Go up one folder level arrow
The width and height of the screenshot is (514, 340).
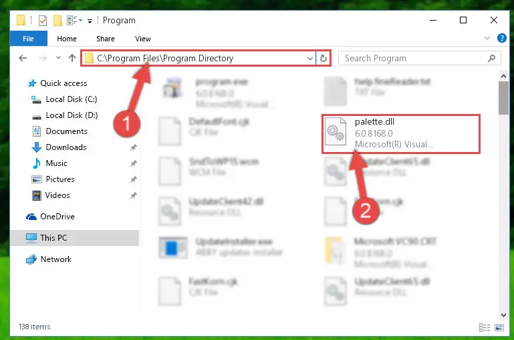(x=72, y=58)
